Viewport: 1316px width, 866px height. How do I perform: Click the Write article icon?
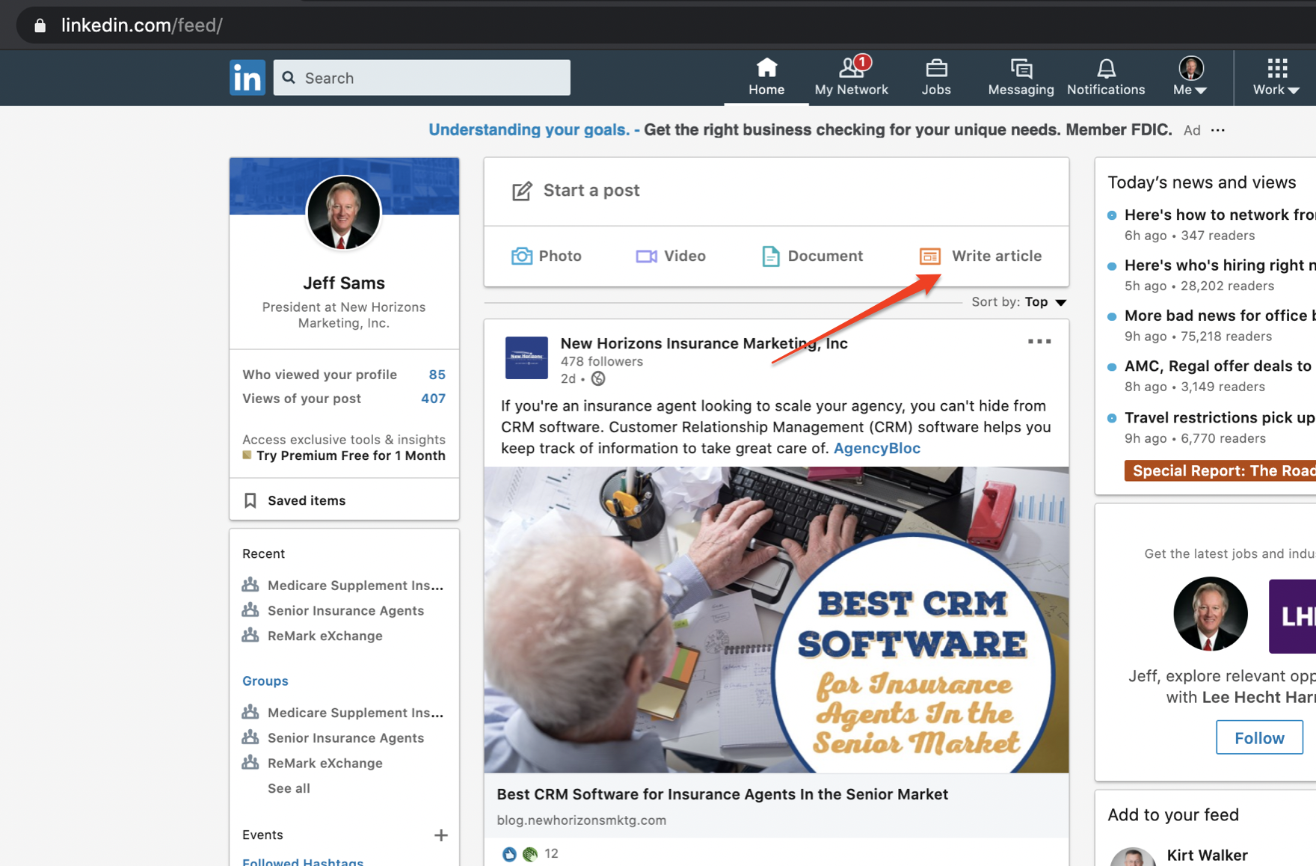[930, 257]
